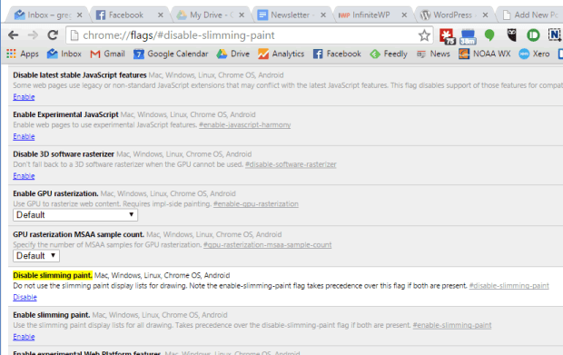Open the NOAA WX bookmark
Viewport: 563px width, 355px height.
tap(484, 54)
